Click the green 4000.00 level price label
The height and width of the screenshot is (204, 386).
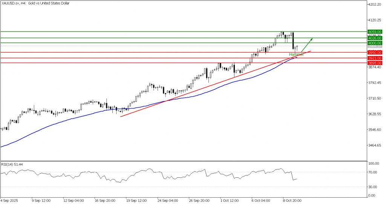(x=375, y=43)
